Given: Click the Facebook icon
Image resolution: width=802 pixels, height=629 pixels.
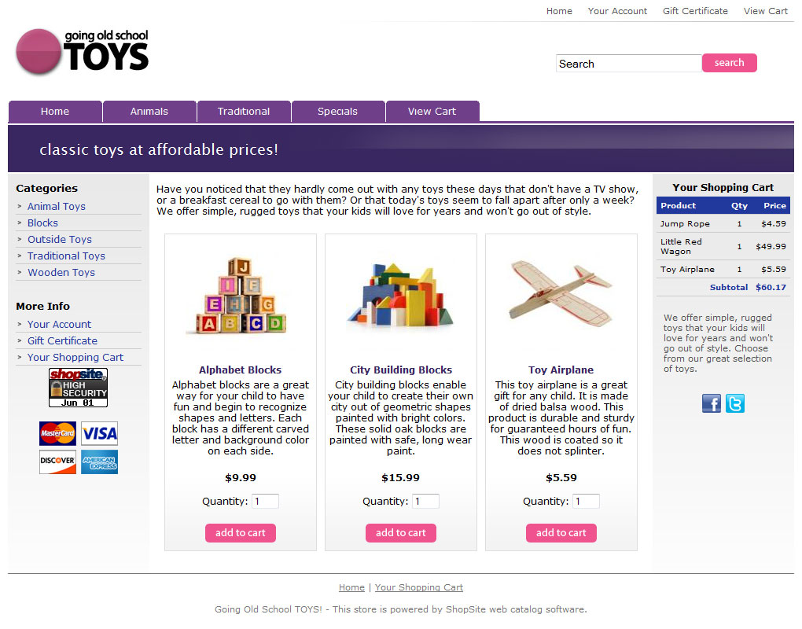Looking at the screenshot, I should tap(711, 403).
